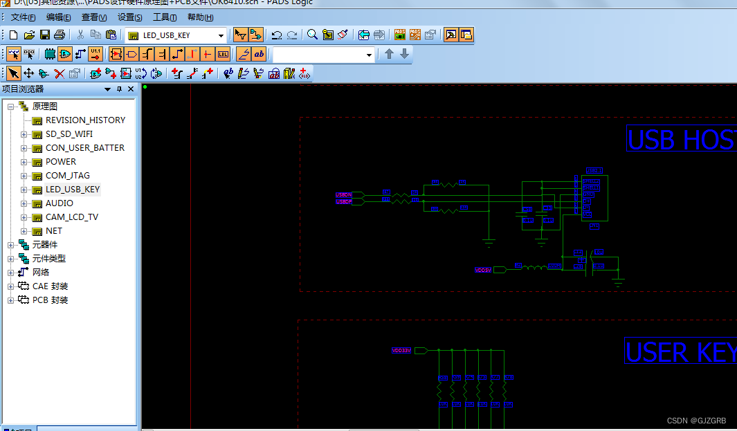Click the Select Nothing filter
Viewport: 737px width, 431px height.
click(29, 54)
